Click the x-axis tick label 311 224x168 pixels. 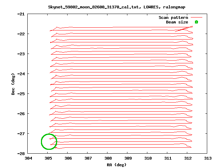pyautogui.click(x=168, y=158)
